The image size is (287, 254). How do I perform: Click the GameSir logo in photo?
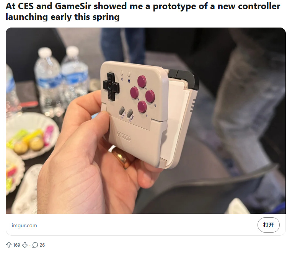[124, 137]
